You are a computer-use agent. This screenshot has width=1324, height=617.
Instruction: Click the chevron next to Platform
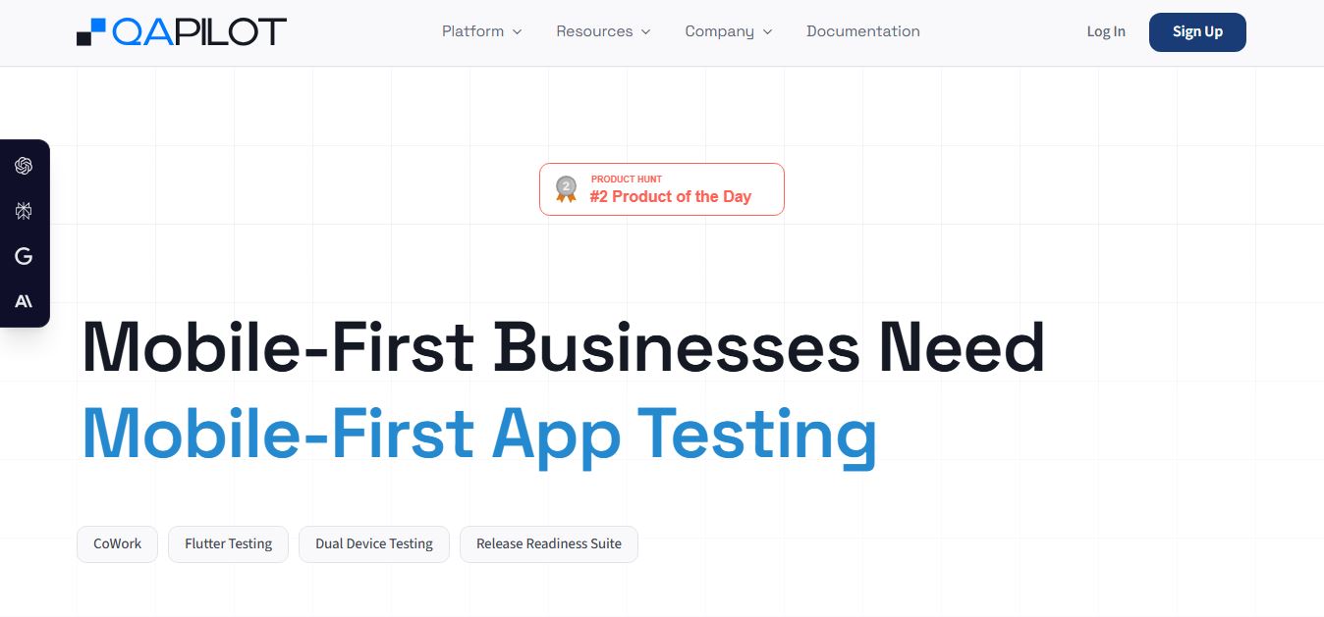[517, 32]
